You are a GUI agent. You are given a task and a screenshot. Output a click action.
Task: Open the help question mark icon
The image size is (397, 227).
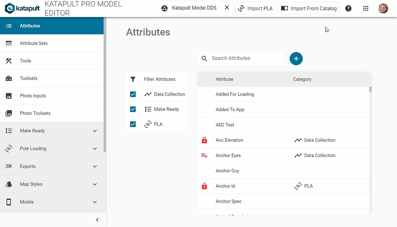coord(348,8)
